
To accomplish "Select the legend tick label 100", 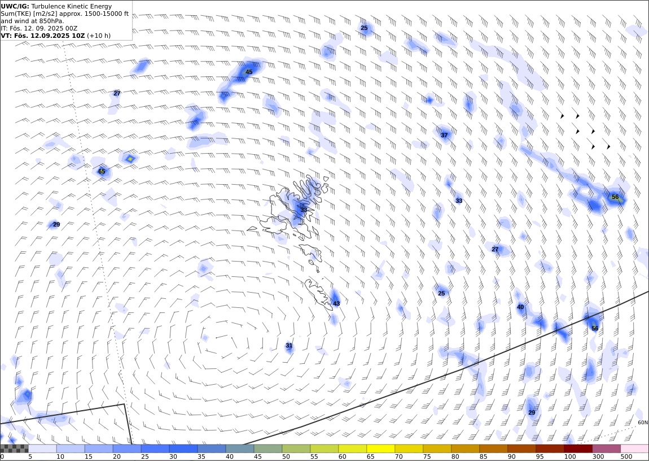I will 570,456.
